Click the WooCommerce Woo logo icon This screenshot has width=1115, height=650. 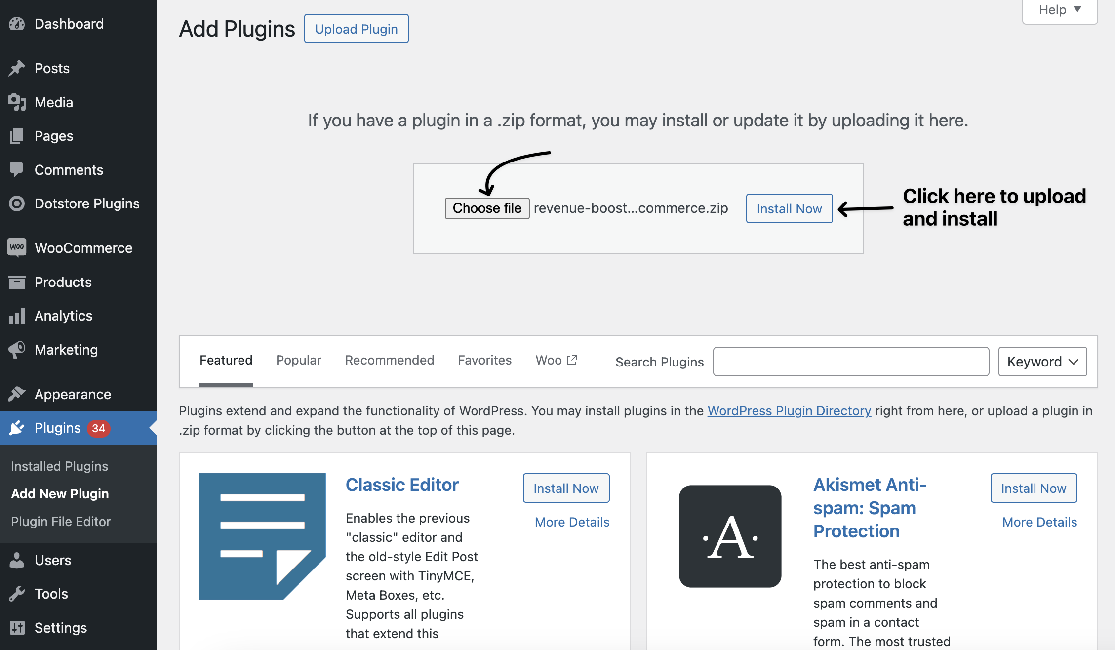(17, 247)
